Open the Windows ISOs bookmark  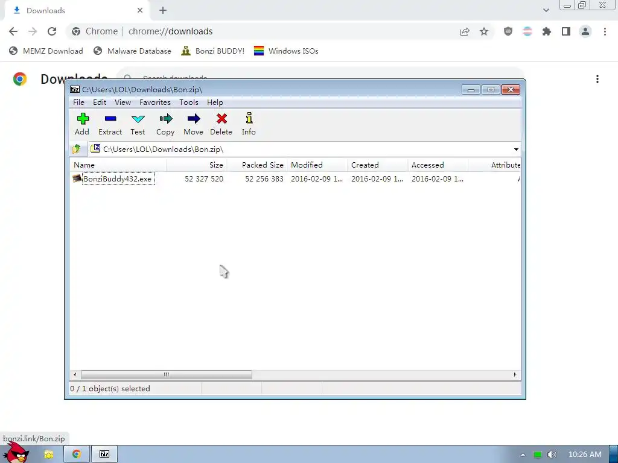click(286, 51)
